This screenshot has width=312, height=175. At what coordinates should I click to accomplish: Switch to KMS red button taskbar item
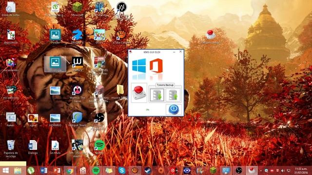(x=252, y=170)
